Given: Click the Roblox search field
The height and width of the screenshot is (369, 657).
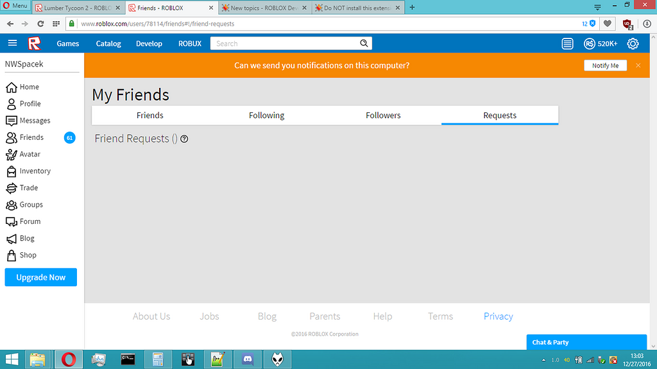Looking at the screenshot, I should [285, 43].
